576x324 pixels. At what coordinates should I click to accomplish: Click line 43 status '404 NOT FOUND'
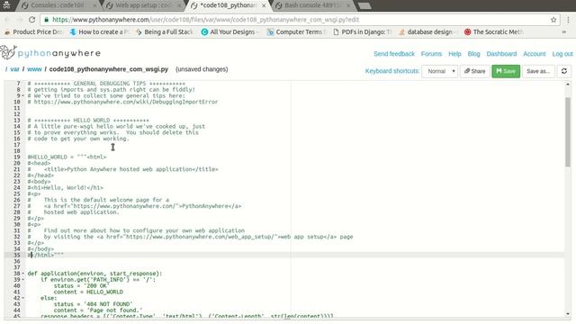tap(94, 304)
